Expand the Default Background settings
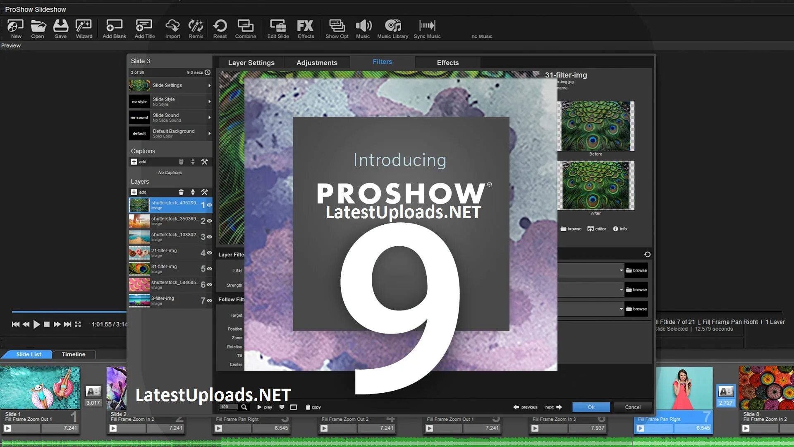The width and height of the screenshot is (794, 447). click(x=209, y=133)
